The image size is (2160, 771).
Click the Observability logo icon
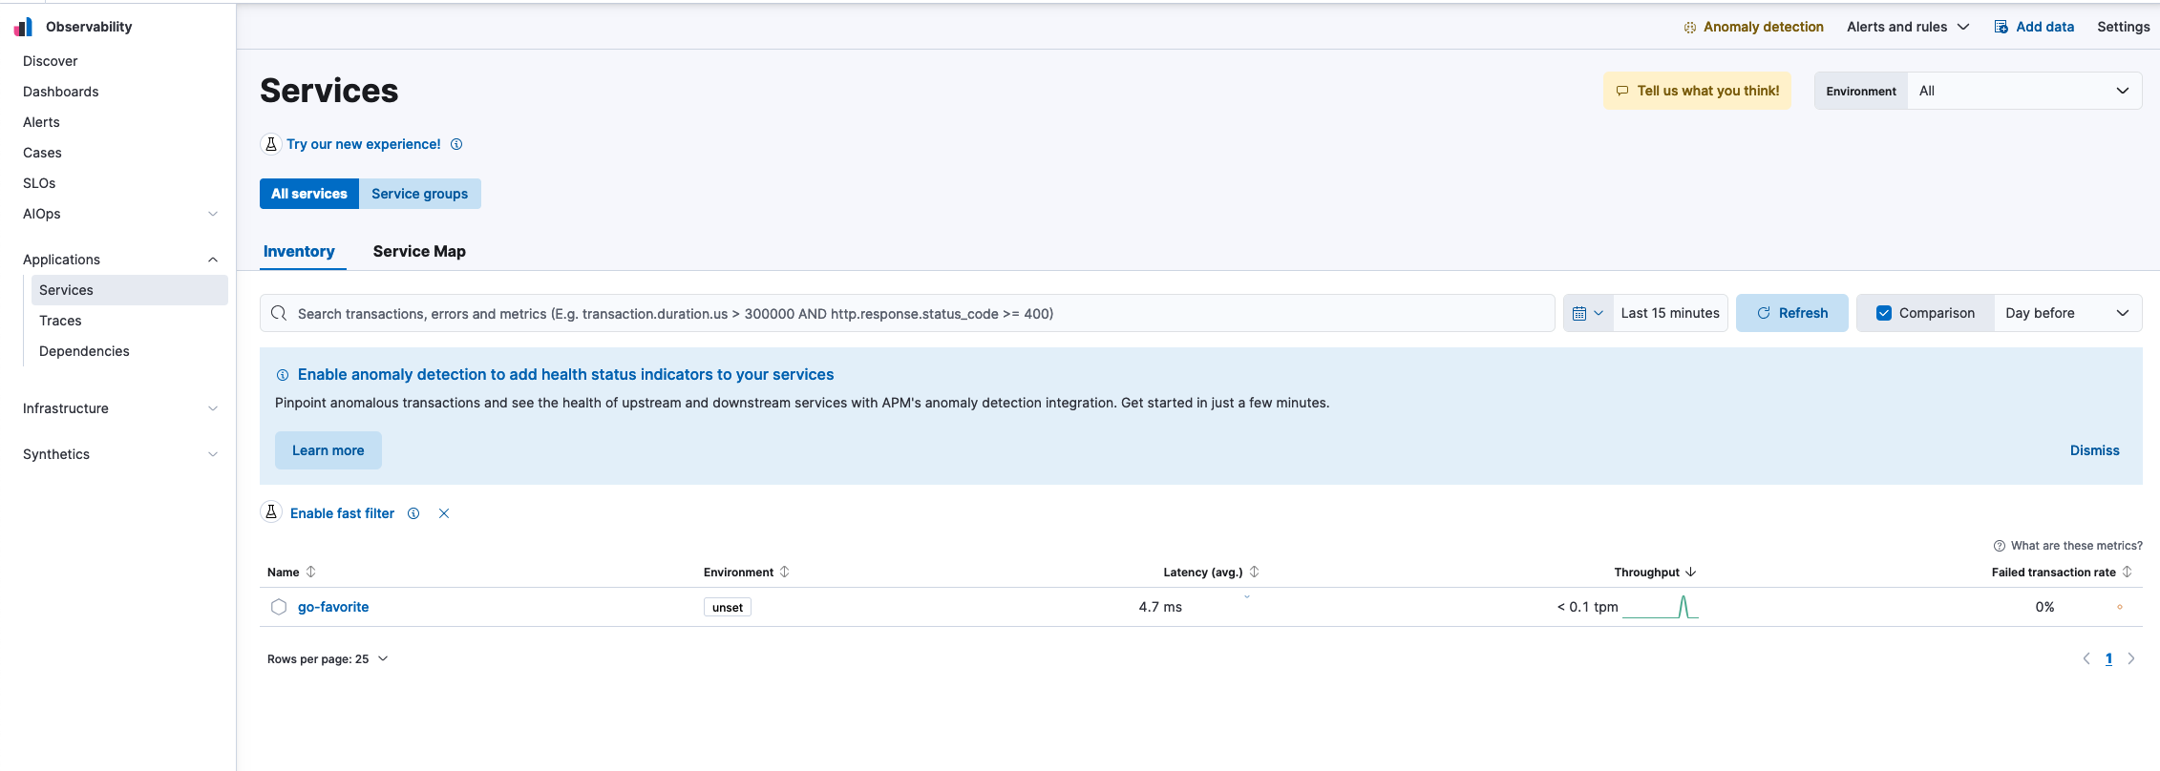24,27
